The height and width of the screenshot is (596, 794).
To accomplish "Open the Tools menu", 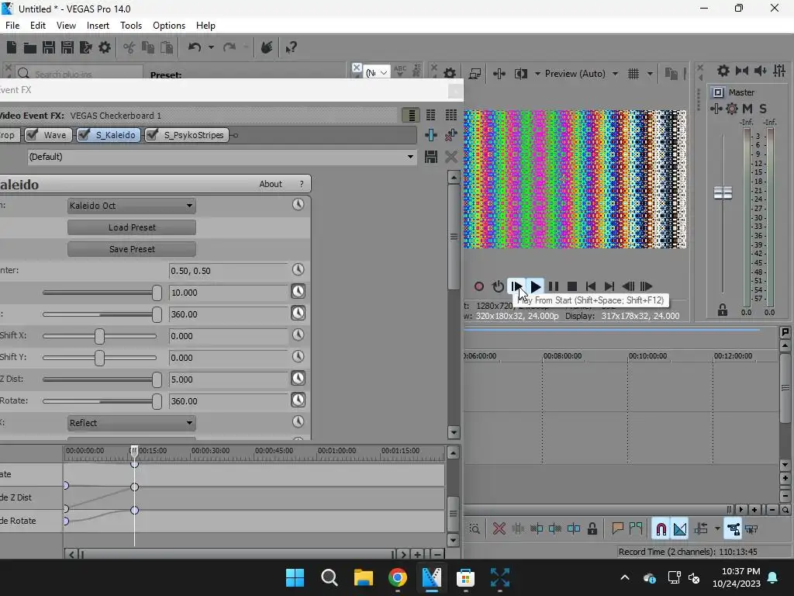I will click(130, 26).
